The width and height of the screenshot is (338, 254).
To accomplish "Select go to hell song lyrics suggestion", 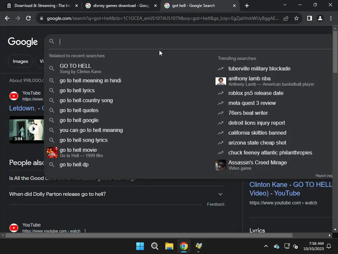I will pos(127,140).
